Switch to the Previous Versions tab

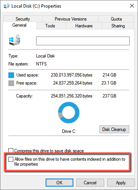[71, 19]
